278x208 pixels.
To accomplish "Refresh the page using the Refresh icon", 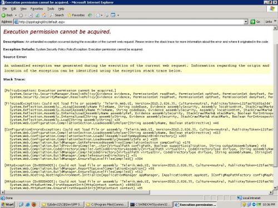I will (37, 15).
